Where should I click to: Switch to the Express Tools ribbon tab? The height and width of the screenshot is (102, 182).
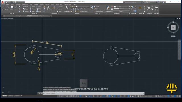(59, 4)
